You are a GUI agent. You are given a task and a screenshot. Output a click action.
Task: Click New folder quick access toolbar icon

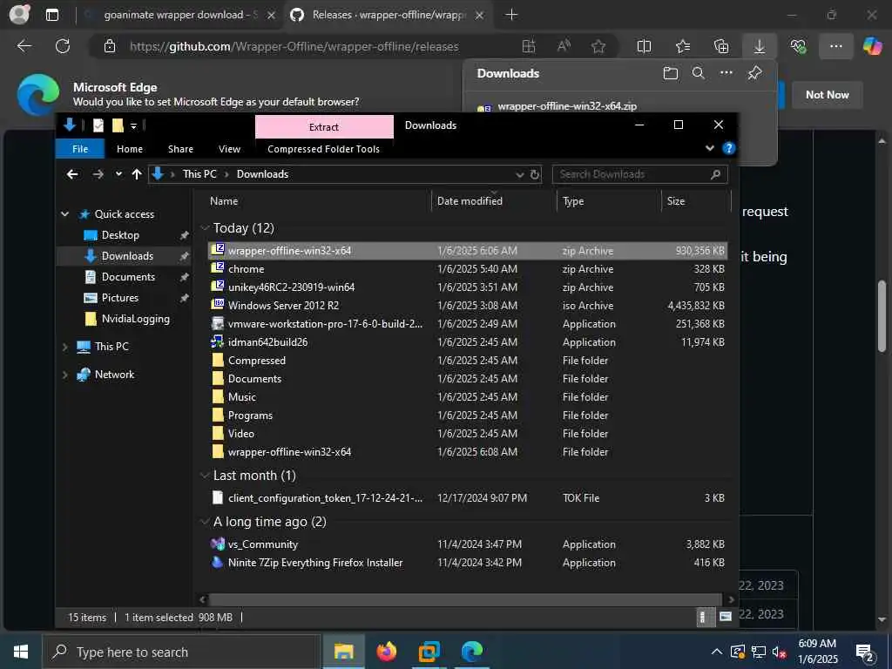pos(118,125)
